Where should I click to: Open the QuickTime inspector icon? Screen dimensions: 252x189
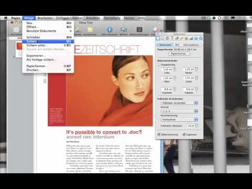201,38
